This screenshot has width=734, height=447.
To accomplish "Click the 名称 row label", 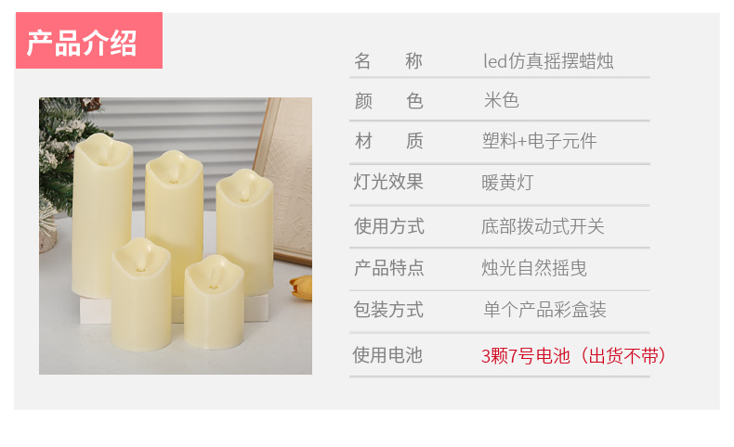I will (x=388, y=61).
